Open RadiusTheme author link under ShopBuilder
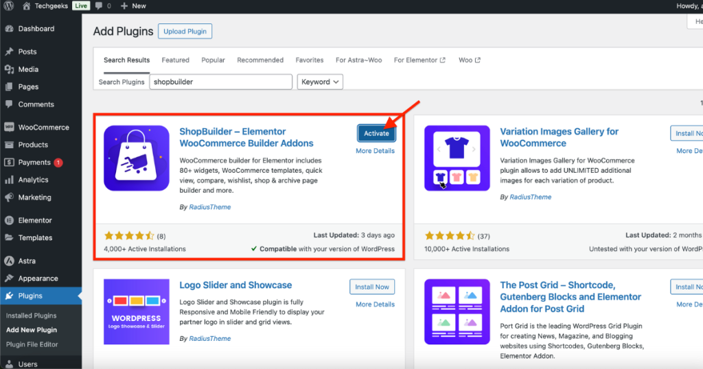Image resolution: width=703 pixels, height=369 pixels. [x=210, y=207]
